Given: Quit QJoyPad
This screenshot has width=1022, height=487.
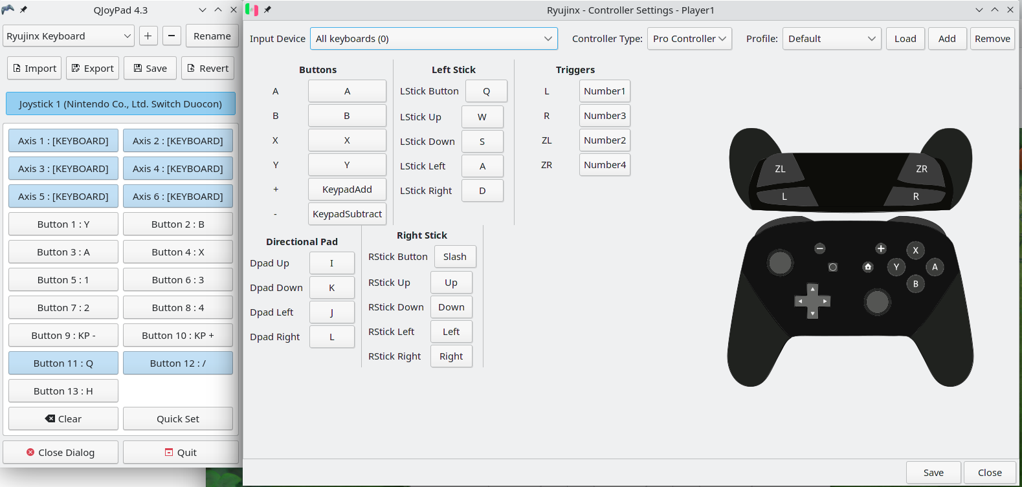Looking at the screenshot, I should tap(181, 453).
